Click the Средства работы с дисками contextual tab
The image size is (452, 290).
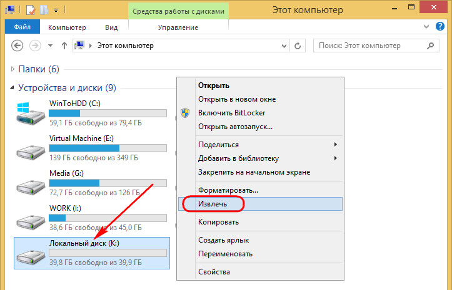pyautogui.click(x=178, y=11)
